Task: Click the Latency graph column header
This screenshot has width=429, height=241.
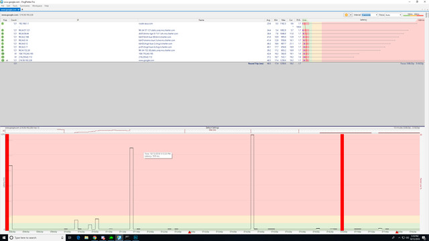Action: click(x=363, y=20)
